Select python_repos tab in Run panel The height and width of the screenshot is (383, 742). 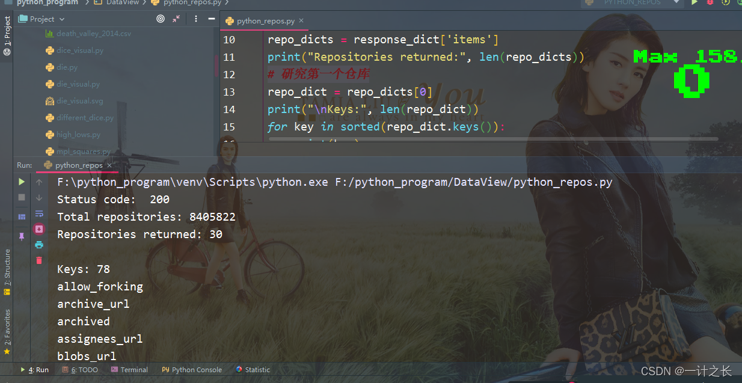[x=78, y=165]
